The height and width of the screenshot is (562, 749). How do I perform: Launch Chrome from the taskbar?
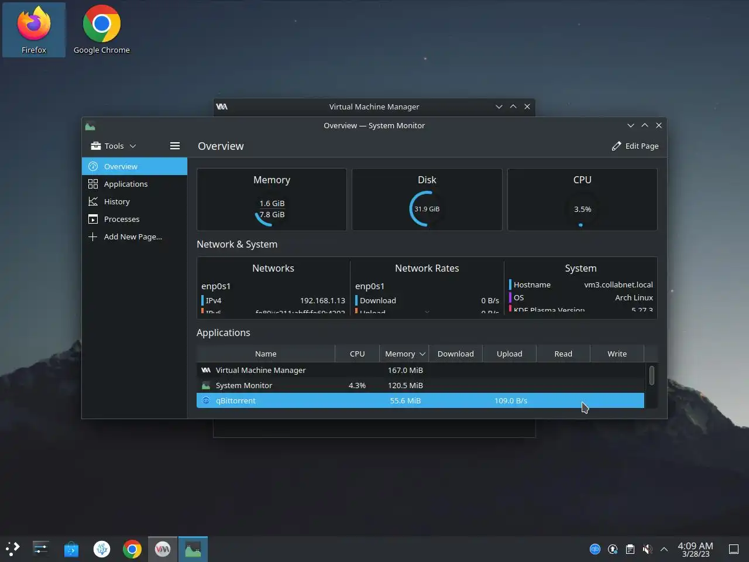tap(132, 549)
